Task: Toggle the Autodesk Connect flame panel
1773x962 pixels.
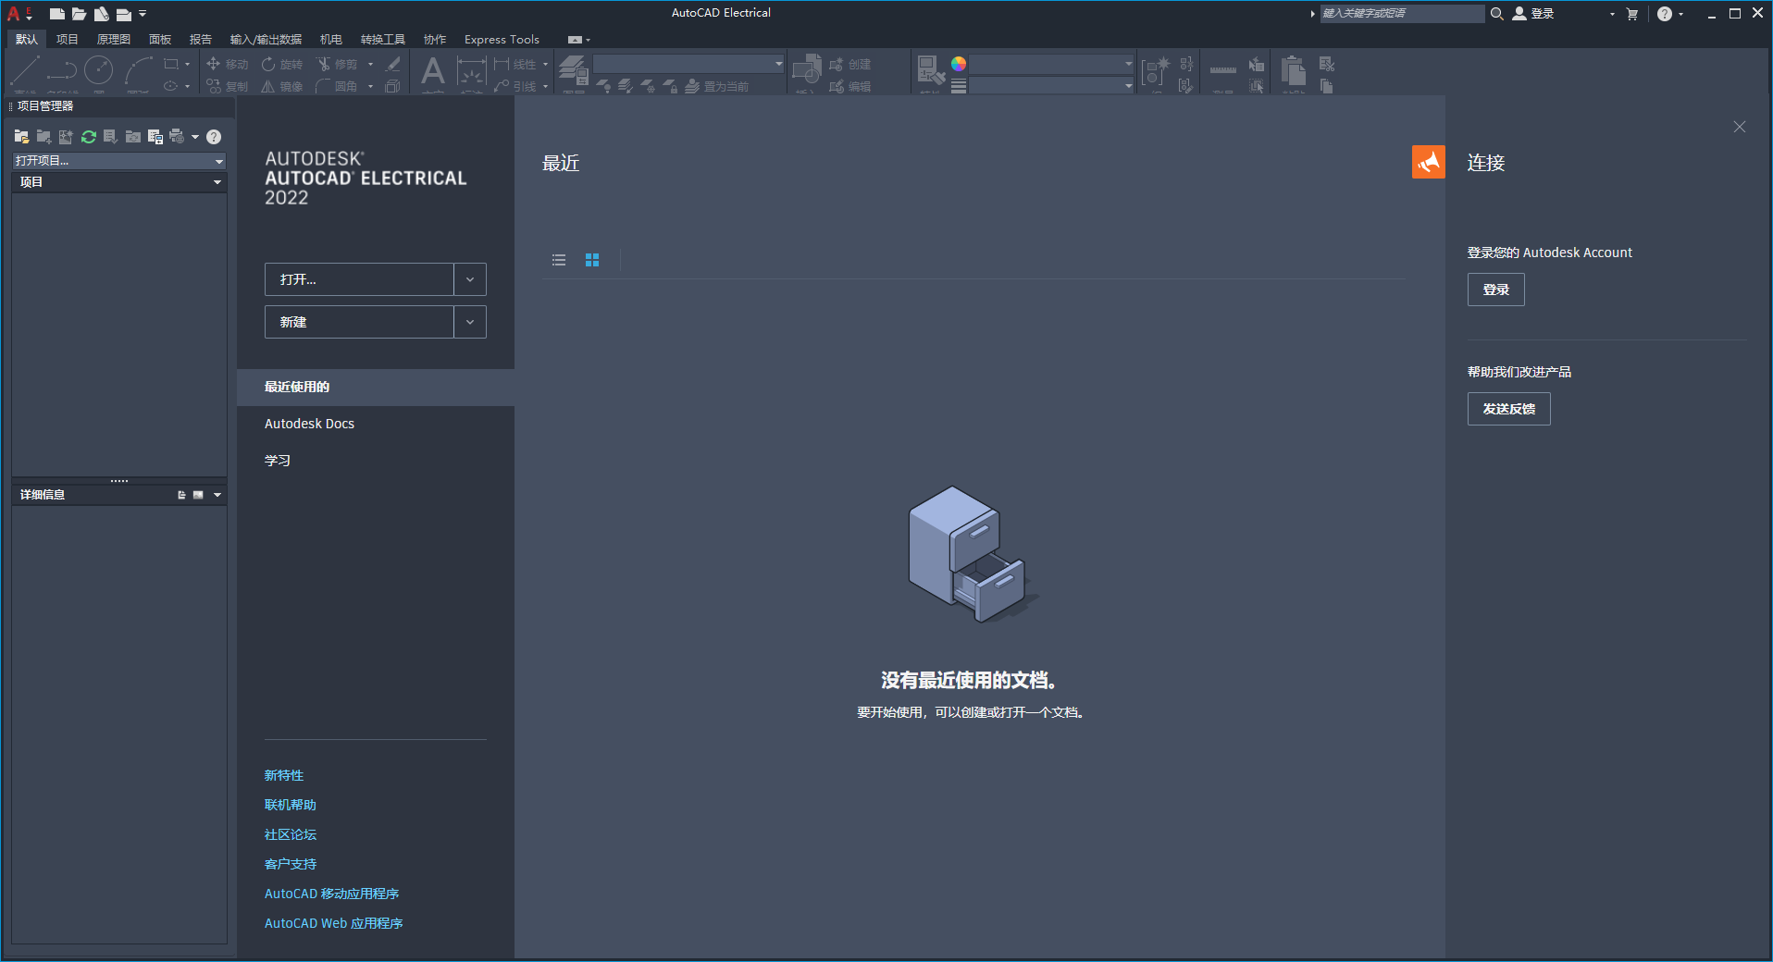Action: tap(1428, 162)
